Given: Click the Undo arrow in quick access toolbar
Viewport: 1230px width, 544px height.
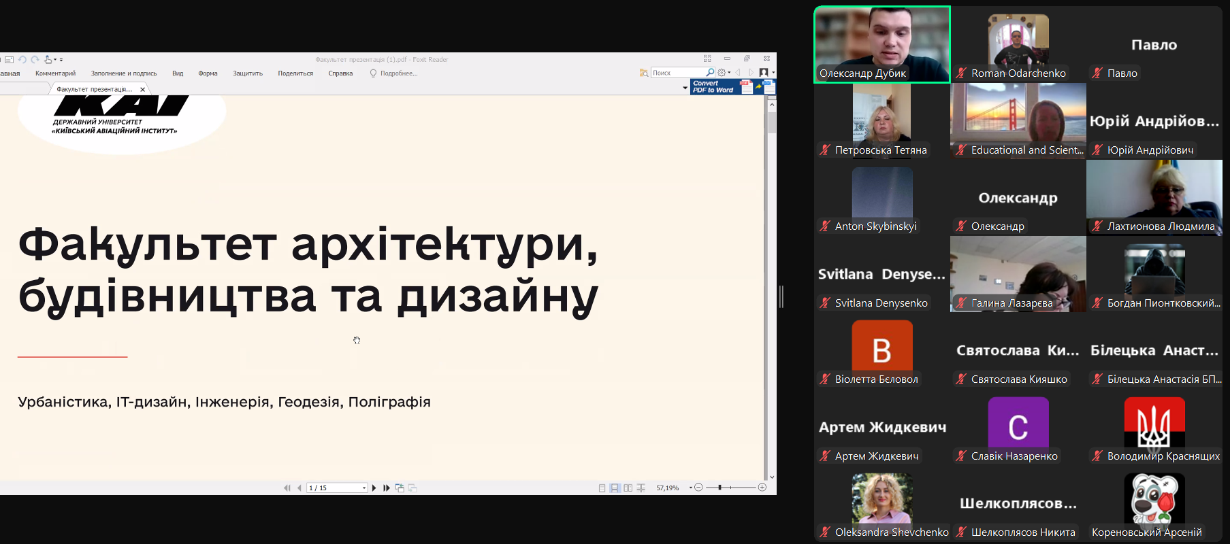Looking at the screenshot, I should [22, 60].
